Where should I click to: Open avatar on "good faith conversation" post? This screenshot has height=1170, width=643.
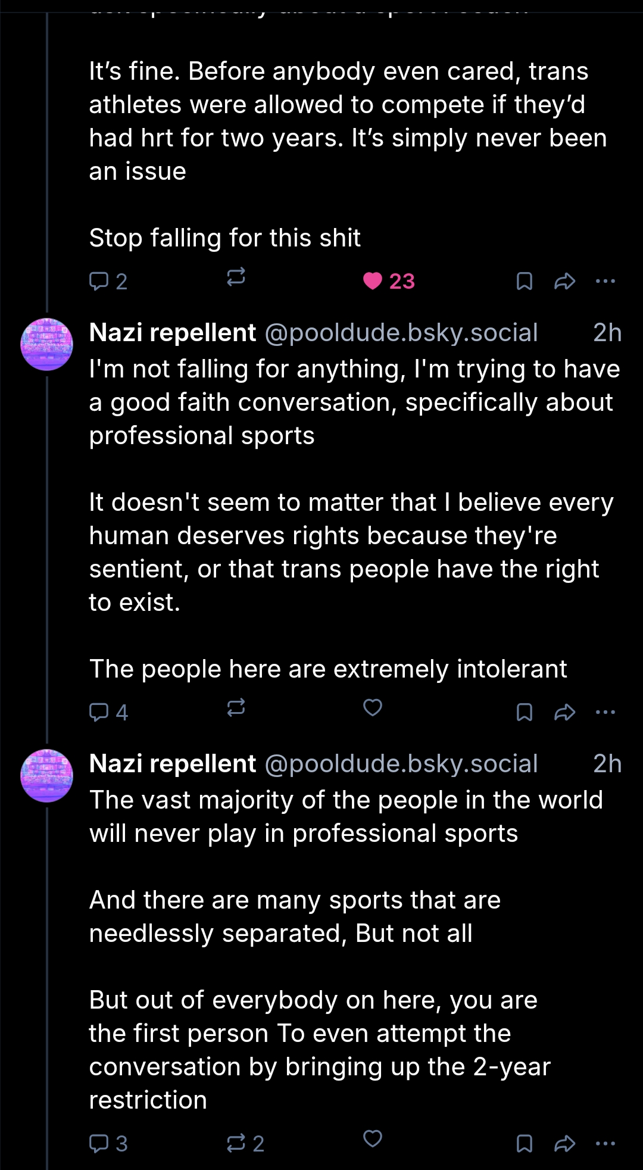[47, 345]
